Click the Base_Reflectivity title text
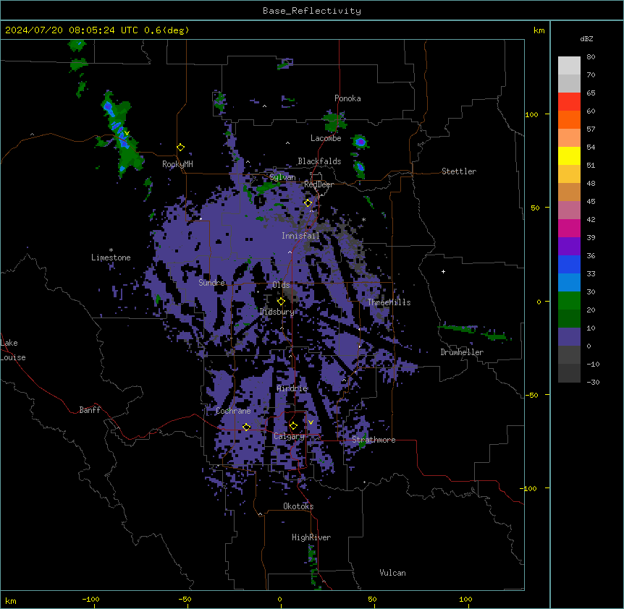Image resolution: width=624 pixels, height=609 pixels. coord(312,11)
